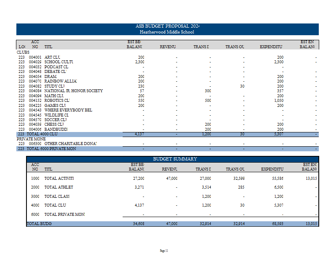Image resolution: width=336 pixels, height=259 pixels.
Task: Click the "TOTAL BUDG" row label
Action: coord(39,224)
